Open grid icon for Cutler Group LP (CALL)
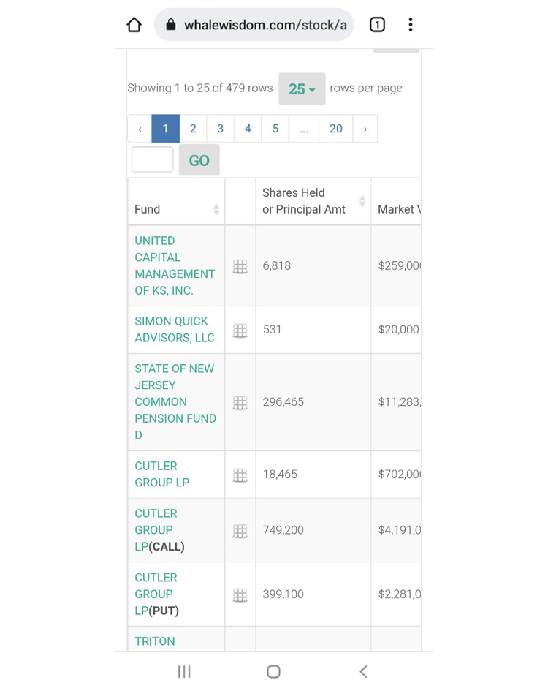The width and height of the screenshot is (548, 691). click(x=240, y=531)
